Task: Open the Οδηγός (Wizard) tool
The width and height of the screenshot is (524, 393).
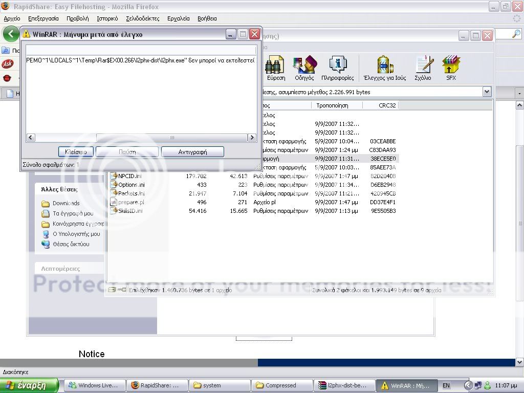Action: (x=304, y=67)
